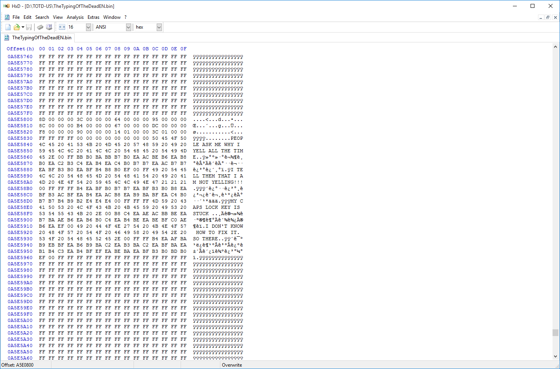Screen dimensions: 560x369
Task: Click the scrollbar up arrow
Action: [x=555, y=47]
